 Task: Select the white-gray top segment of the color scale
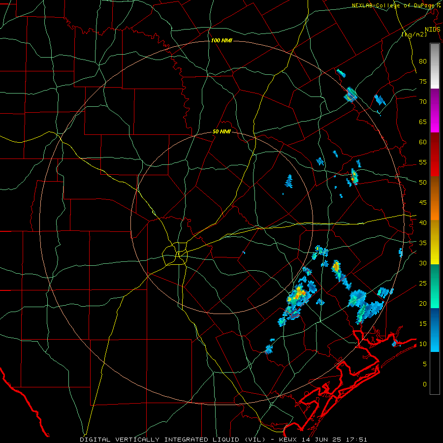tap(435, 66)
